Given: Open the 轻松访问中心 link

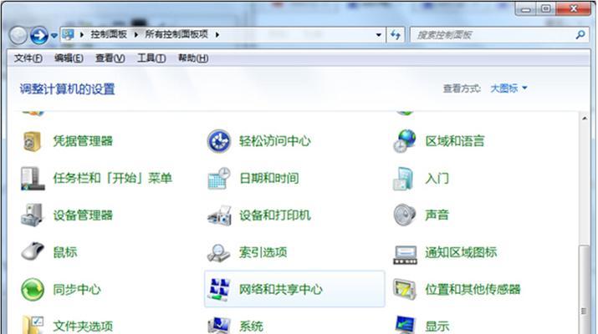Looking at the screenshot, I should click(275, 141).
